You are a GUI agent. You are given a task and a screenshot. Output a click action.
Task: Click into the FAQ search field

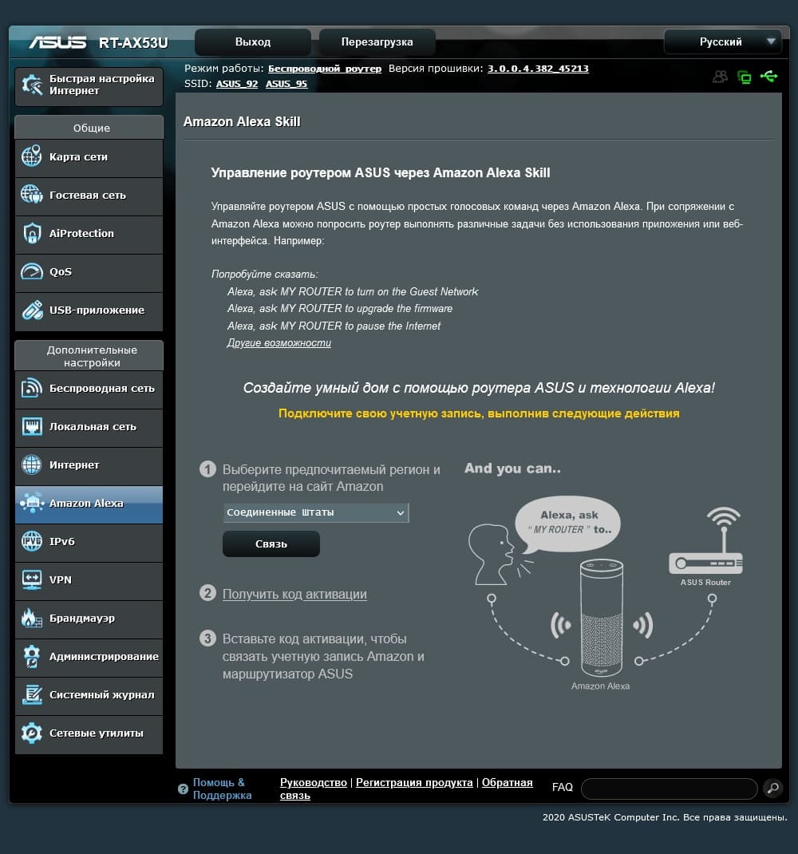(x=669, y=788)
